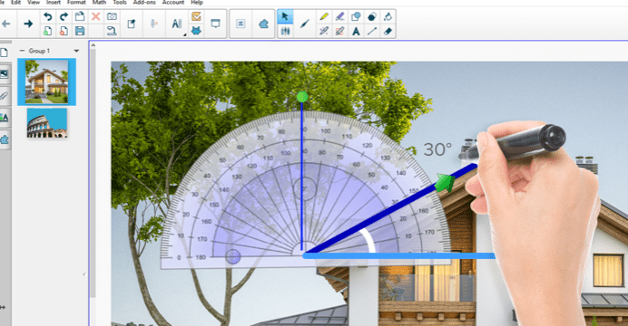Open the Attachments paperclip sidebar tab

(x=4, y=95)
